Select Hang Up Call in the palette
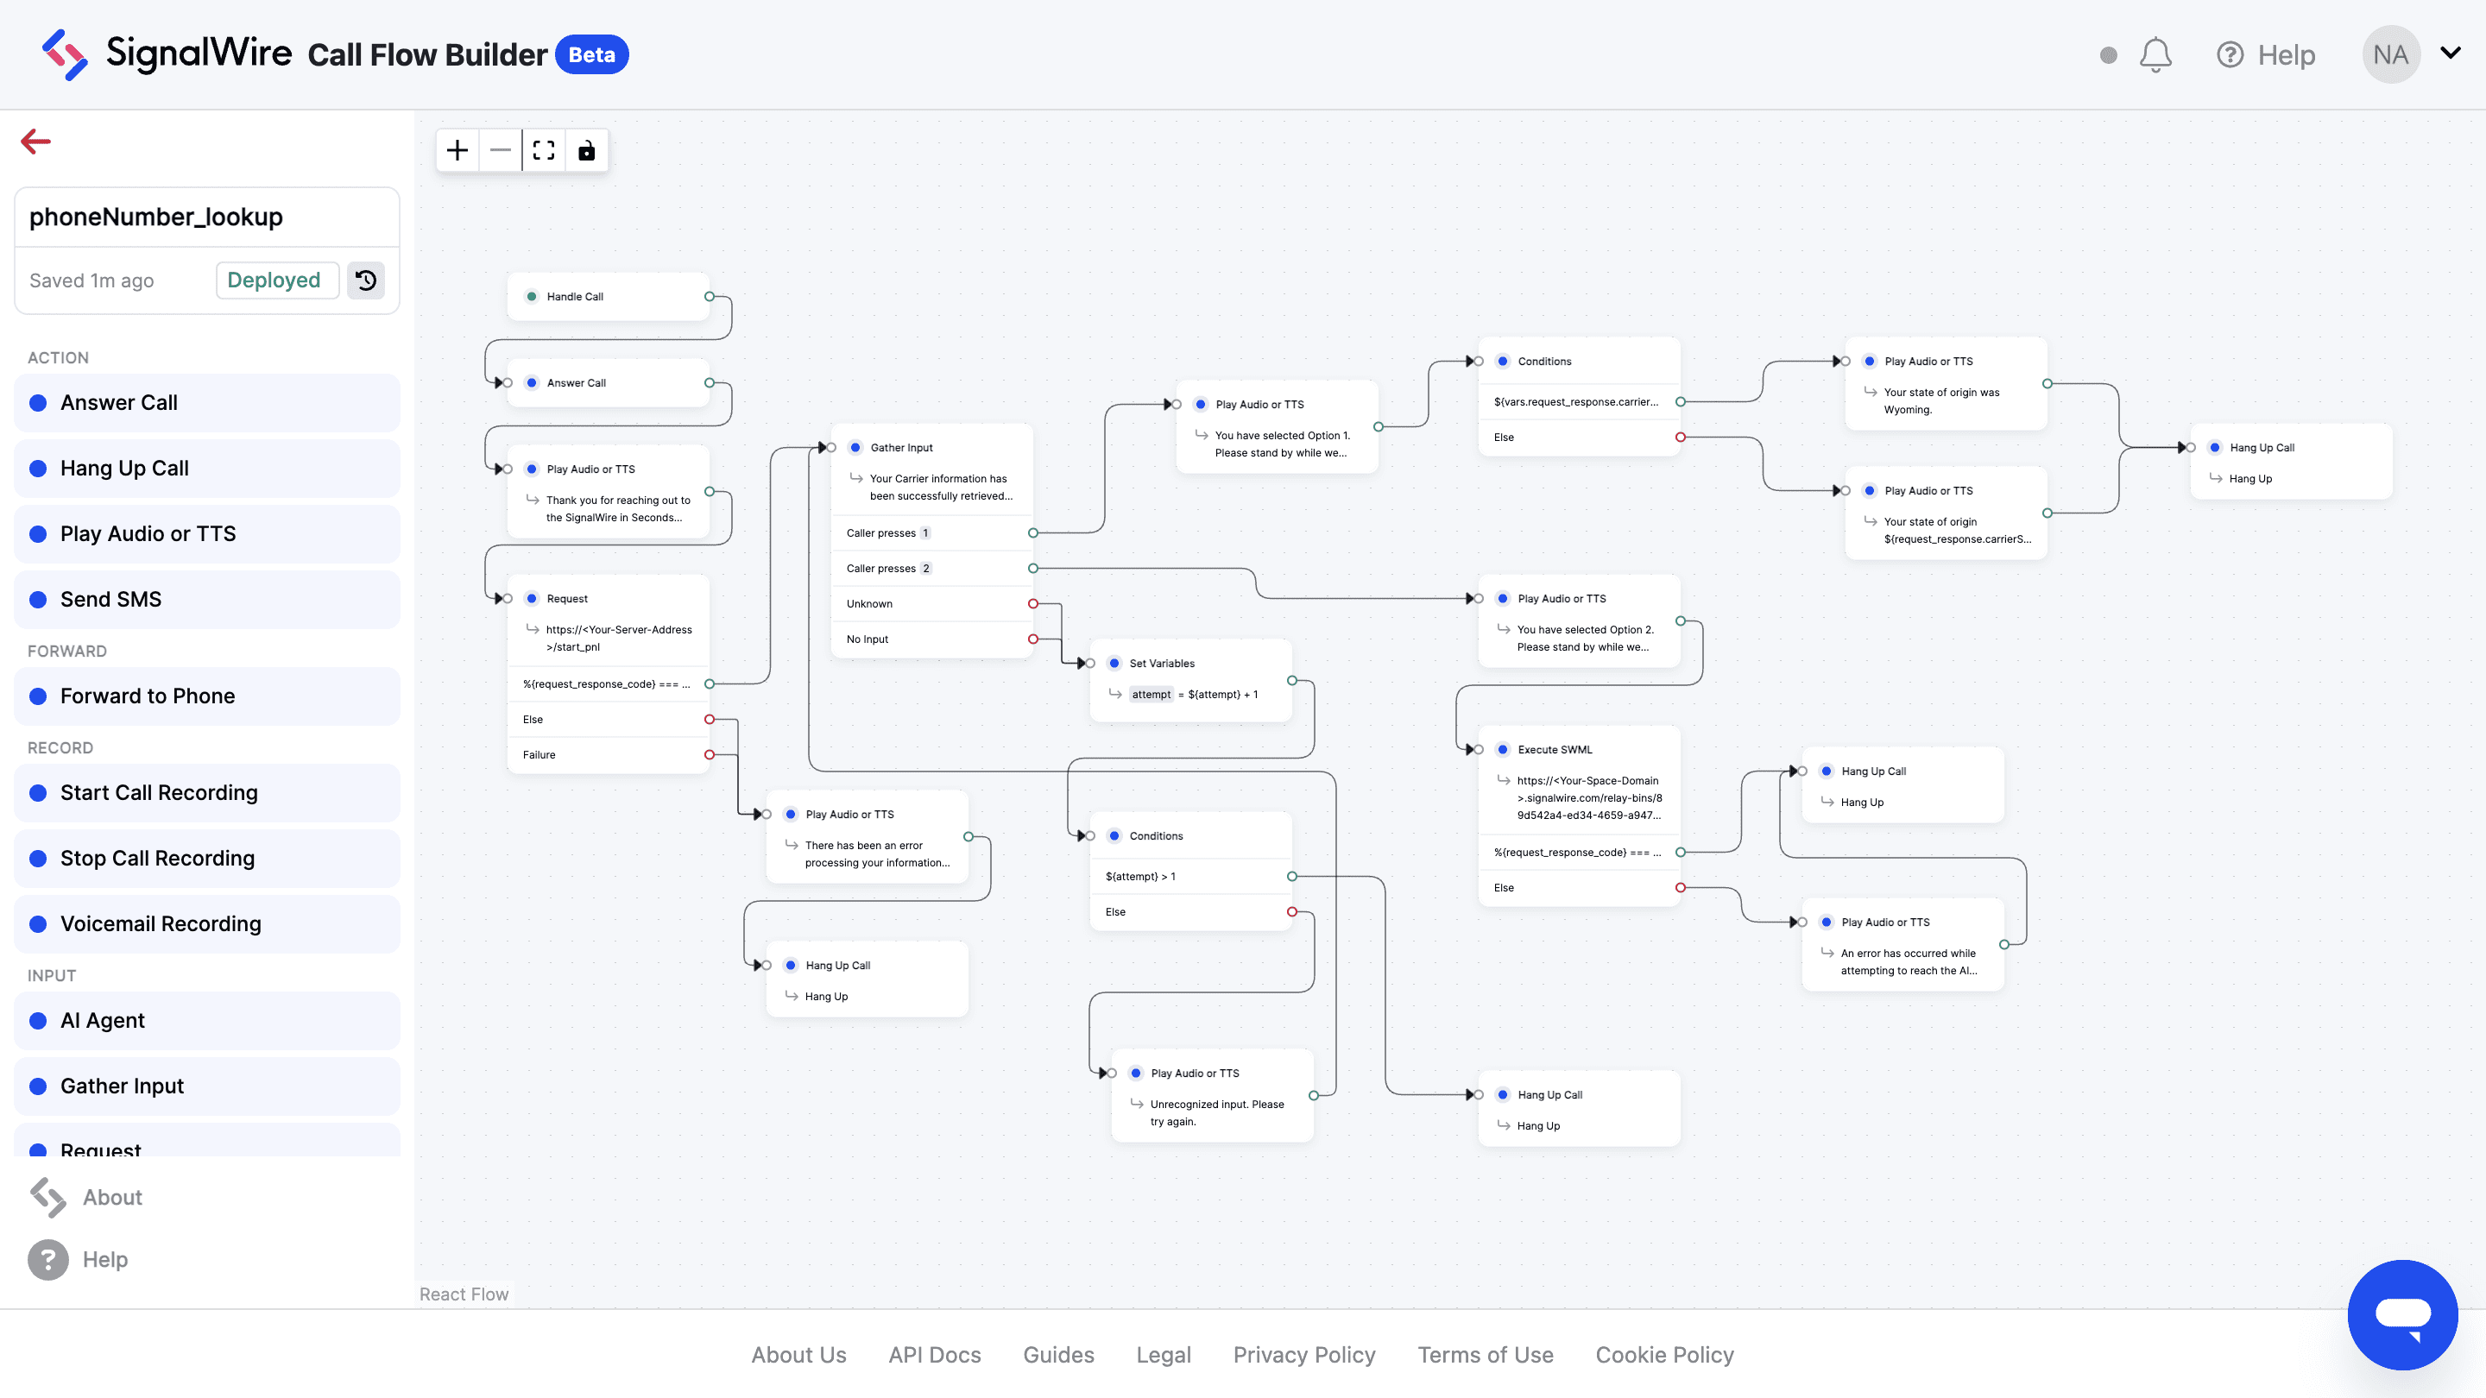Screen dimensions: 2486x1398 click(x=206, y=468)
